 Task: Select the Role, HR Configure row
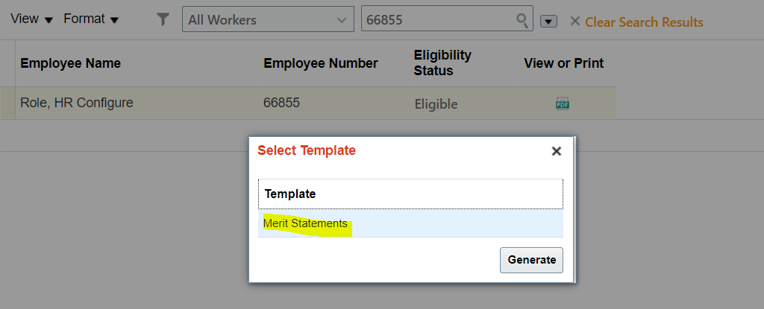point(308,103)
